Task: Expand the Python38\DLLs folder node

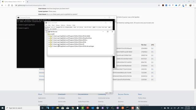Action: [x=49, y=40]
